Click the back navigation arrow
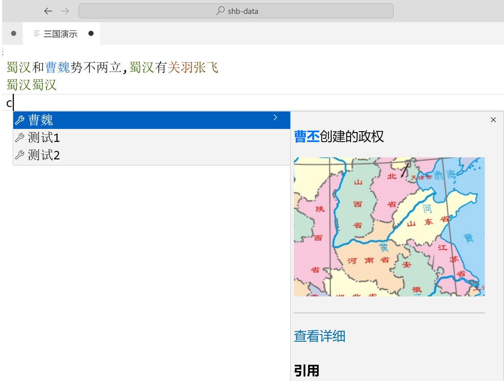This screenshot has width=504, height=381. [x=48, y=11]
